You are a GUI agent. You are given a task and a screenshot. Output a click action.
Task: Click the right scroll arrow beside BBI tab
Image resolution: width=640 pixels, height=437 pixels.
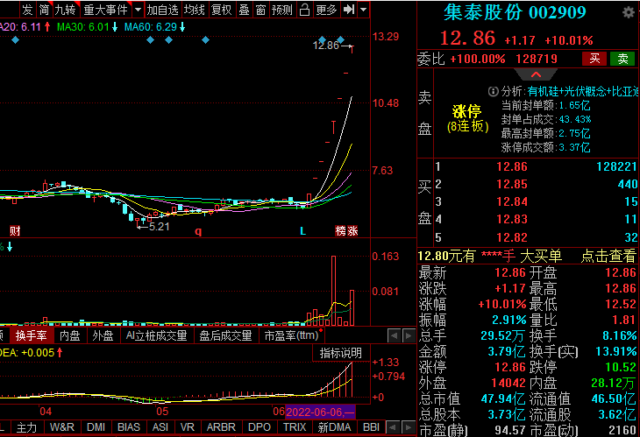pos(408,427)
